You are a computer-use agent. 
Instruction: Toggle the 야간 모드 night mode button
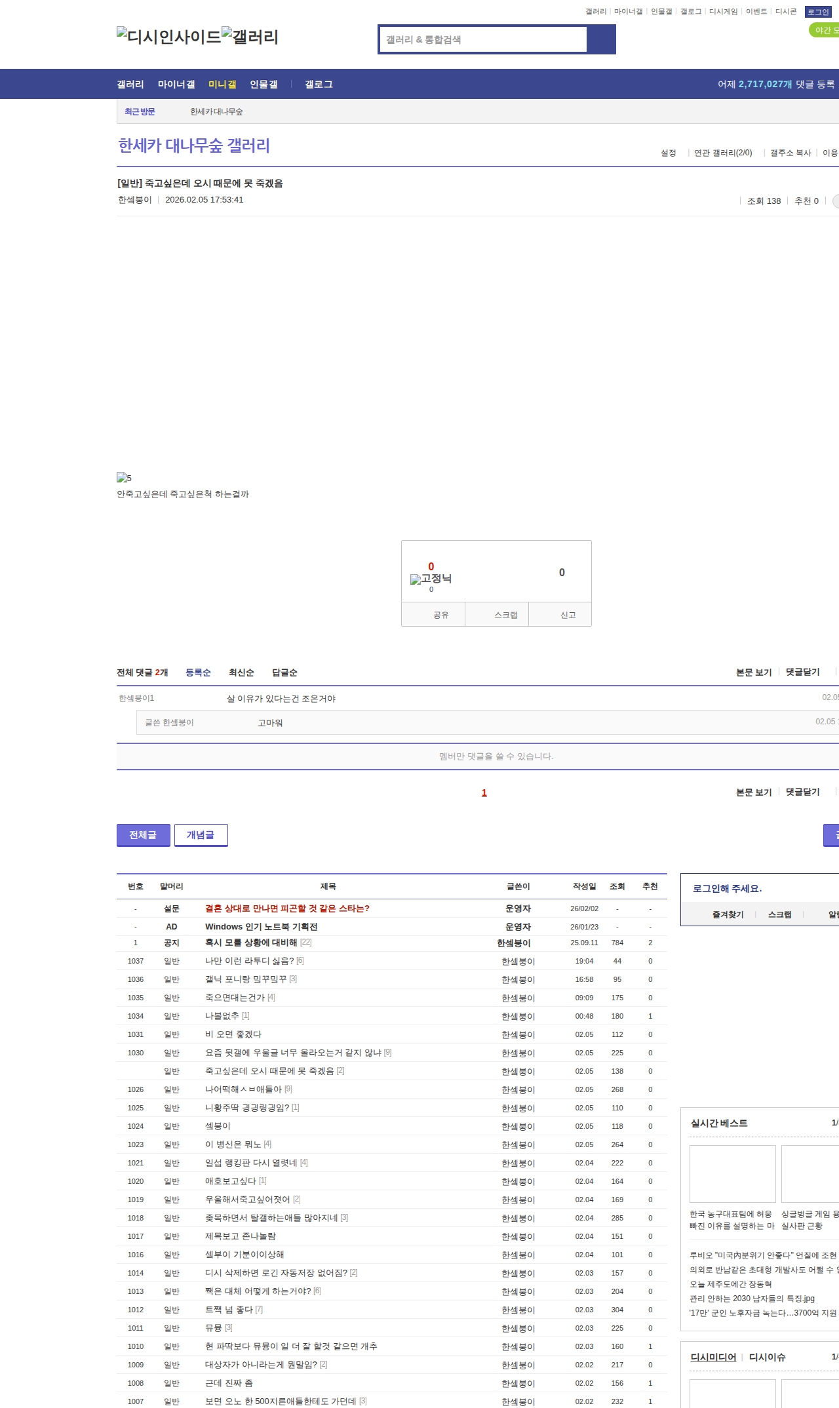[825, 30]
